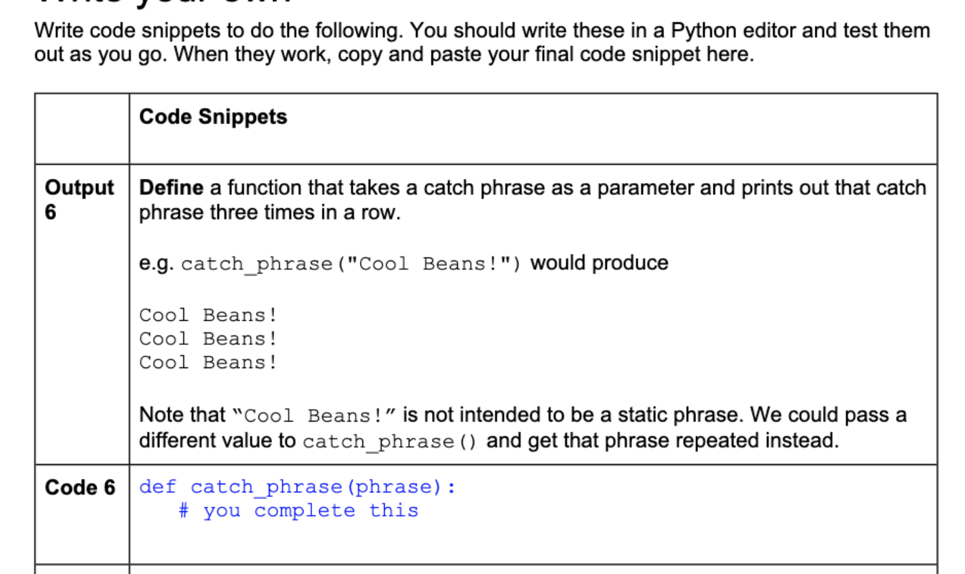The width and height of the screenshot is (965, 574).
Task: Click the 'Output 6' row label
Action: (79, 200)
